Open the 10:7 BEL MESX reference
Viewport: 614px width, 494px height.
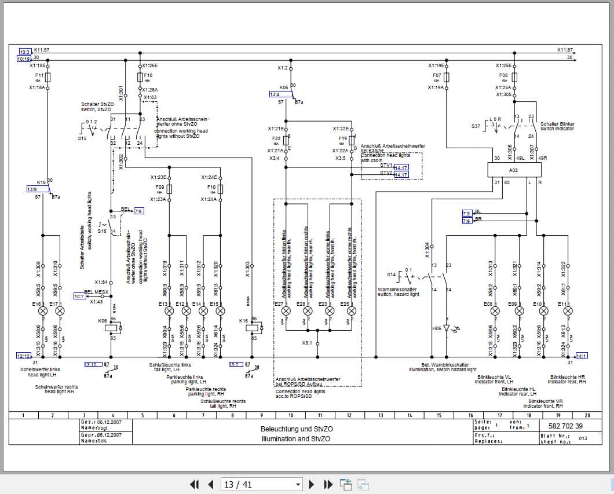tap(79, 297)
